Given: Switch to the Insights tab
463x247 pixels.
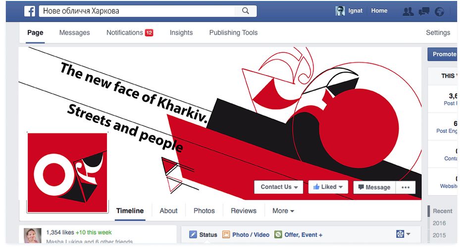Looking at the screenshot, I should point(181,33).
